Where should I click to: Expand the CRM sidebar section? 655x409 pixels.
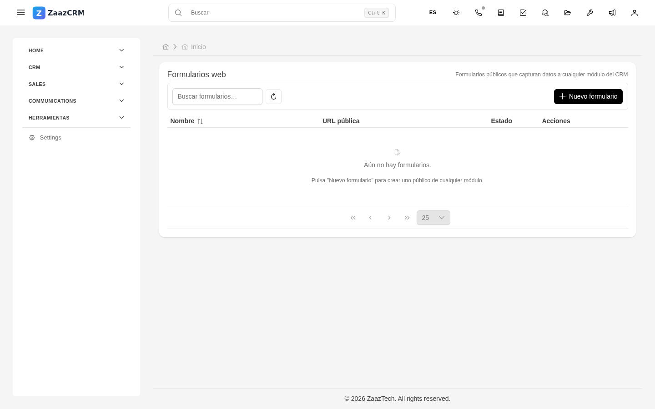coord(76,67)
